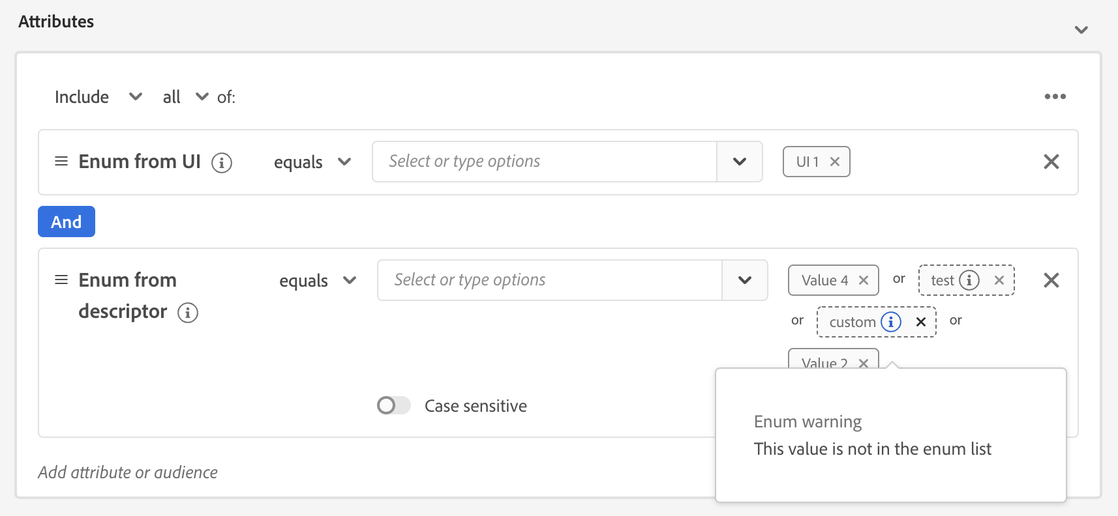The width and height of the screenshot is (1118, 516).
Task: Change equals operator for Enum from descriptor
Action: [x=318, y=281]
